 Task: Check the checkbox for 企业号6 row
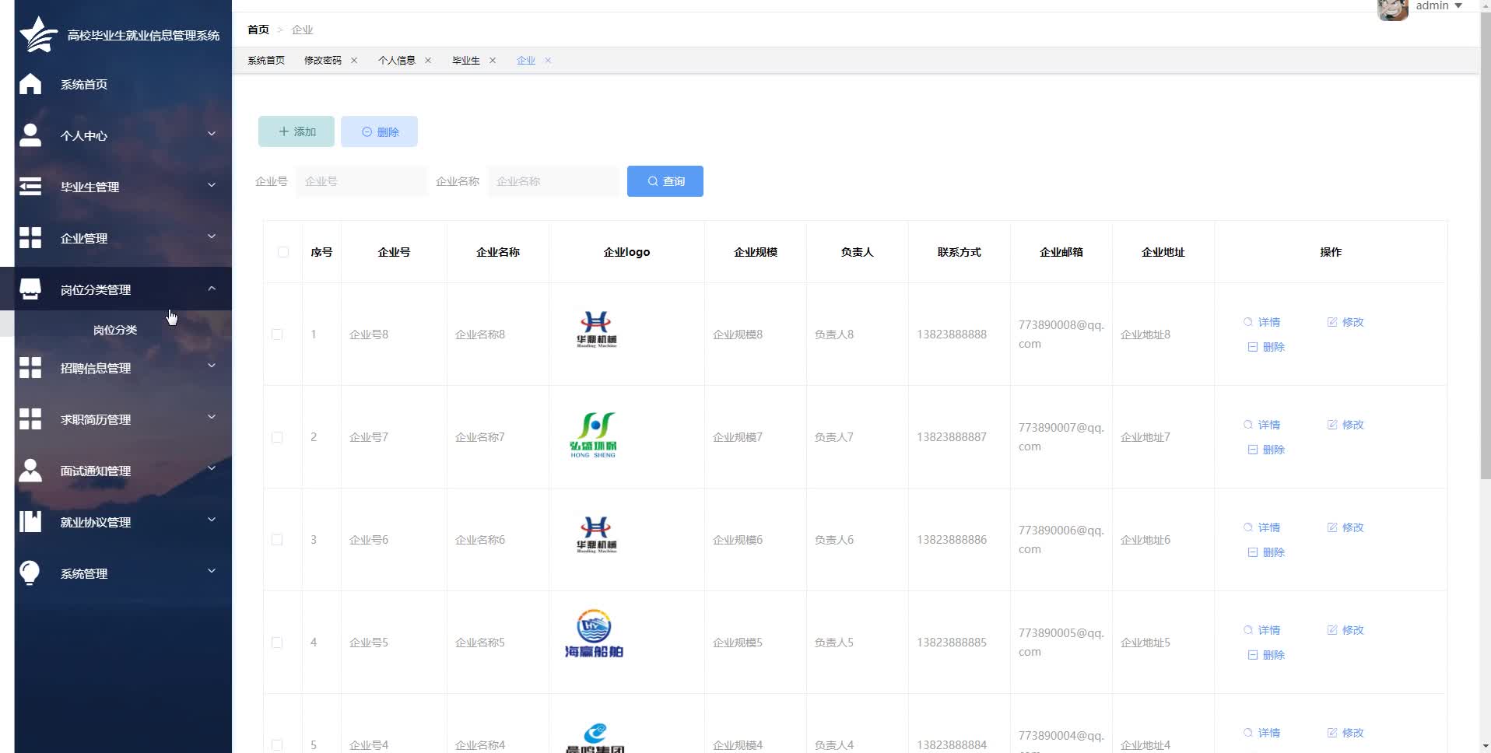pyautogui.click(x=278, y=539)
